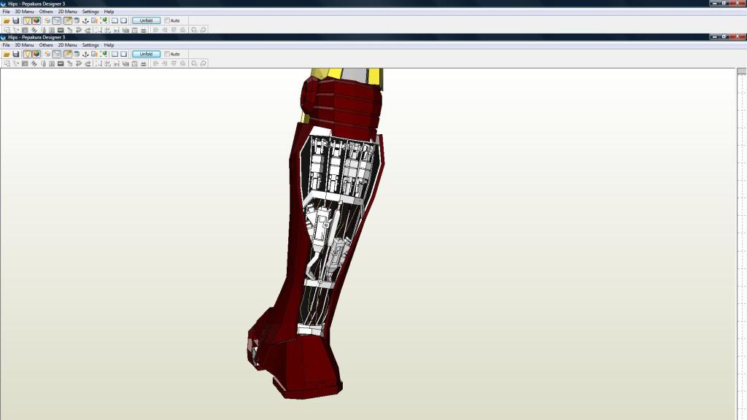Click pencil edit-edges icon in the background window
747x420 pixels.
68,21
